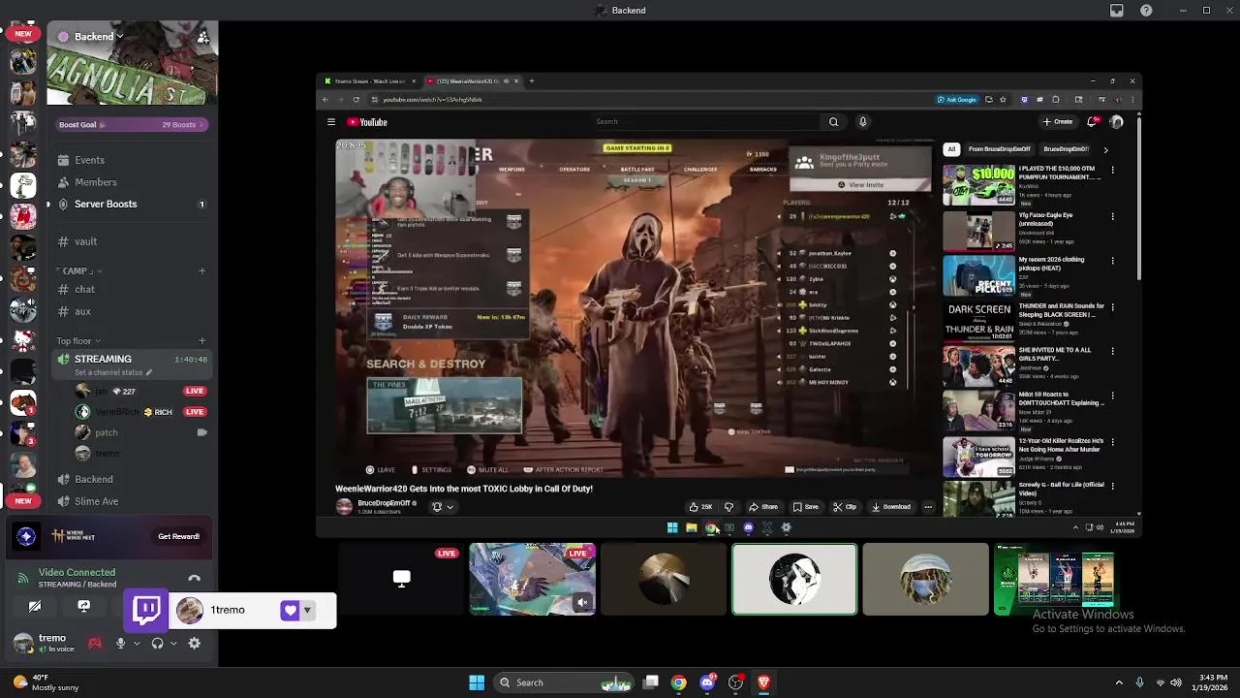Open the Discord inbox icon in title bar
Viewport: 1240px width, 698px height.
click(1117, 11)
